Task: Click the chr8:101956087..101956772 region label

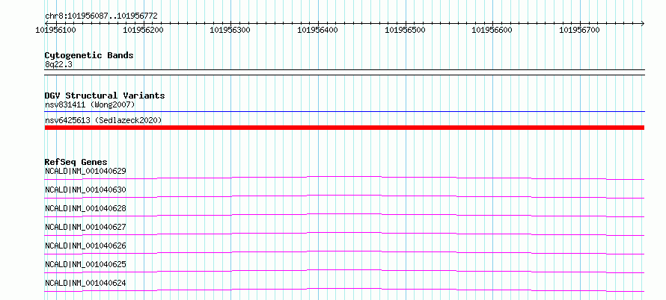Action: tap(101, 16)
